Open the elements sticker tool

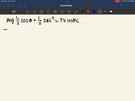pos(55,12)
